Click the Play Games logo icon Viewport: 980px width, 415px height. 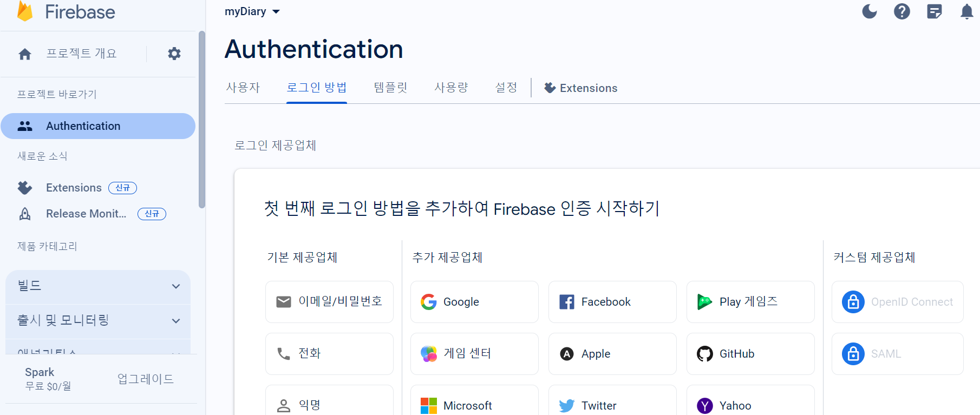pyautogui.click(x=704, y=302)
